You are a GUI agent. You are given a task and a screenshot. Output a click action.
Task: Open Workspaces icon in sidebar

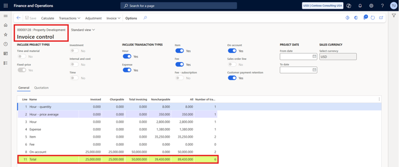[x=5, y=54]
